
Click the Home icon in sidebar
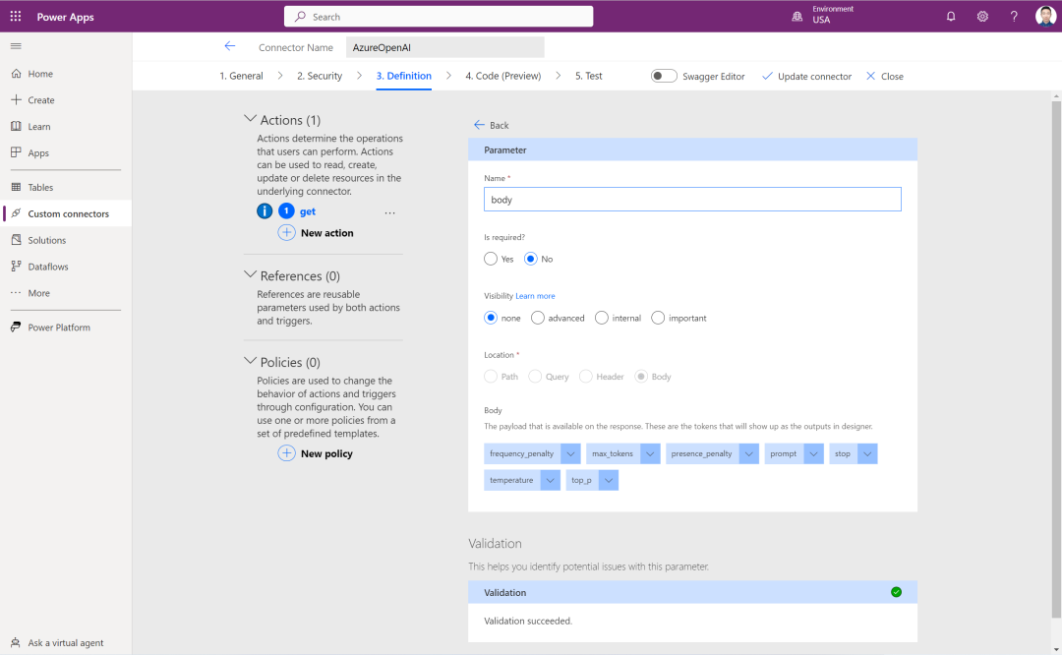[17, 73]
